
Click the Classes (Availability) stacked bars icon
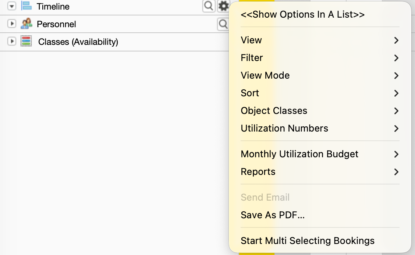pyautogui.click(x=26, y=42)
